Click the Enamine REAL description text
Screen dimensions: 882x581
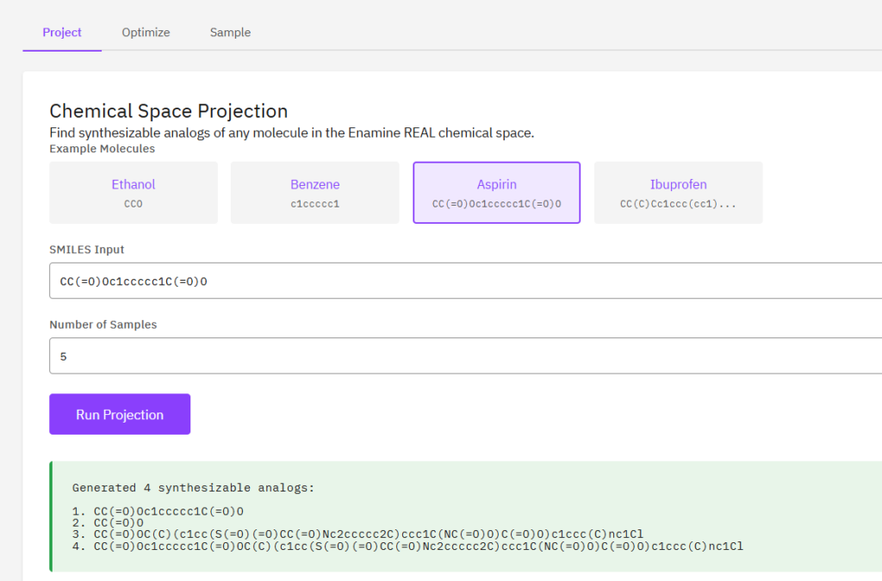click(x=291, y=133)
